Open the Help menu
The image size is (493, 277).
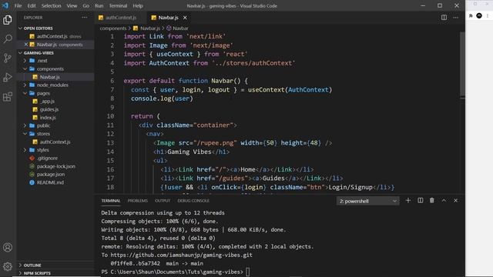pos(138,5)
